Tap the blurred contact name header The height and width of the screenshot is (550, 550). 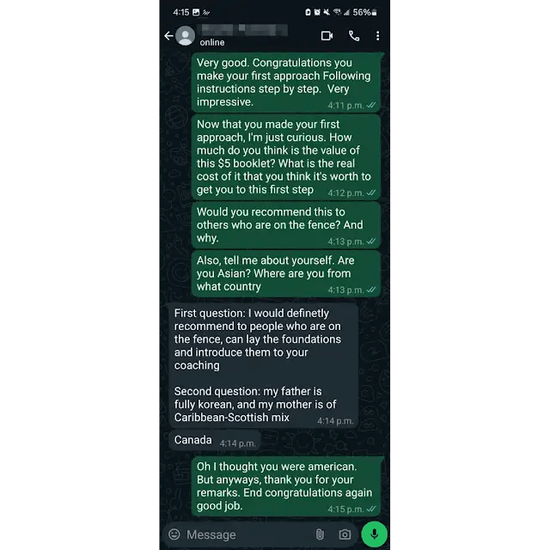244,30
